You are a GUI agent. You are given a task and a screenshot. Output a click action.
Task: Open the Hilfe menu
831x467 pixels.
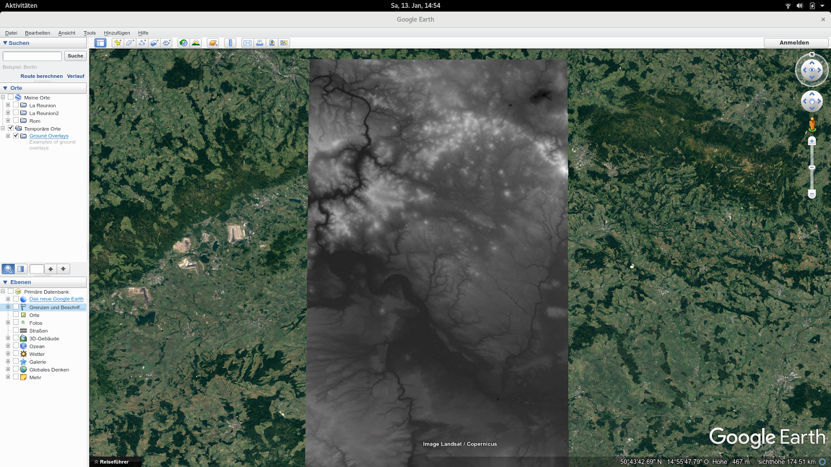[x=143, y=33]
